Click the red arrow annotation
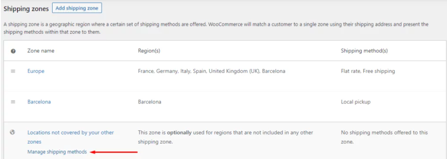Image resolution: width=447 pixels, height=159 pixels. point(114,152)
